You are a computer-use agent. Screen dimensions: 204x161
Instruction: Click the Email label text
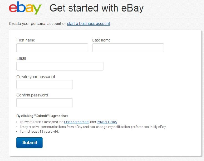tap(21, 58)
